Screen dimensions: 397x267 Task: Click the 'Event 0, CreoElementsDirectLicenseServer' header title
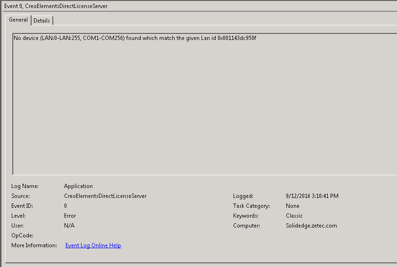point(56,6)
